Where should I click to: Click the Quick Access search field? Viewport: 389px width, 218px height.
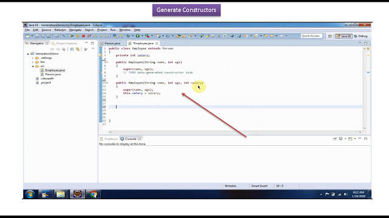click(x=311, y=36)
